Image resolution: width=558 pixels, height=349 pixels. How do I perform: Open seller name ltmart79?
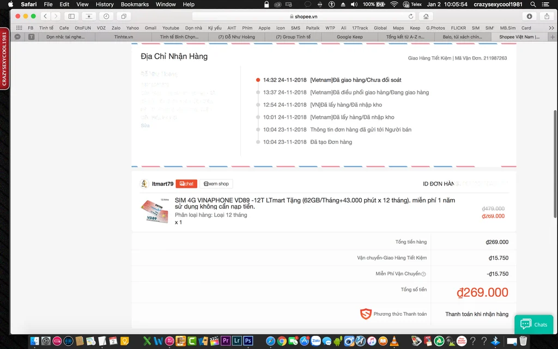(x=162, y=184)
